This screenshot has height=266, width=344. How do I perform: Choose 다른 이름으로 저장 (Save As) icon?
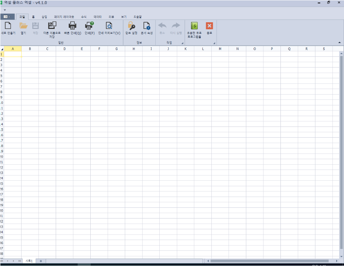(52, 26)
